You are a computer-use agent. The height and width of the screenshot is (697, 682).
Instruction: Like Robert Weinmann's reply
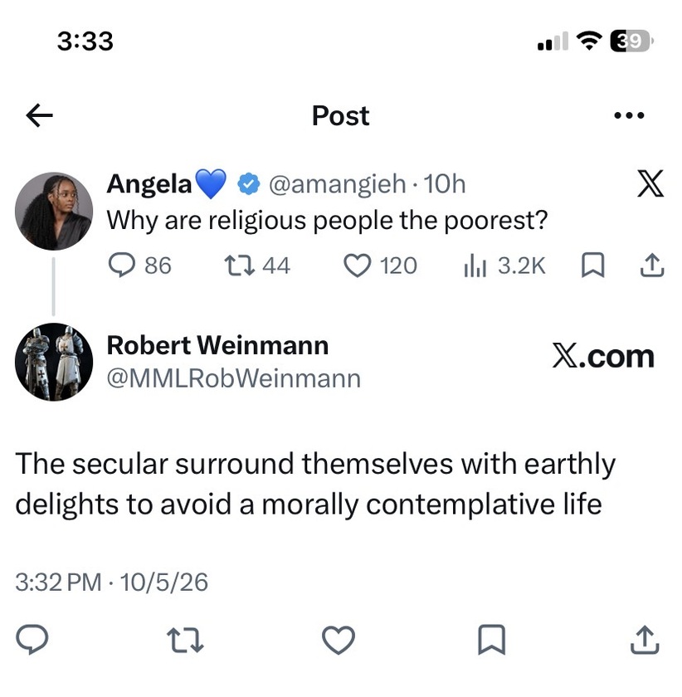(x=339, y=640)
